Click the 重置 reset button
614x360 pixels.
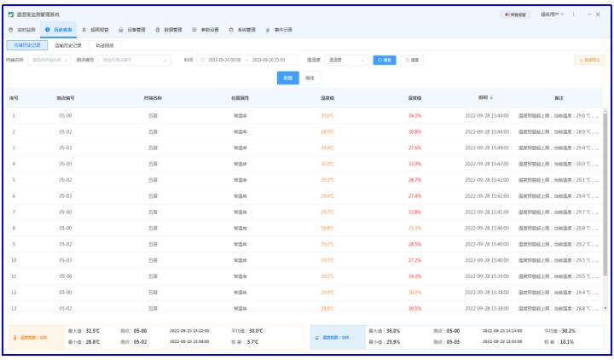[x=413, y=61]
